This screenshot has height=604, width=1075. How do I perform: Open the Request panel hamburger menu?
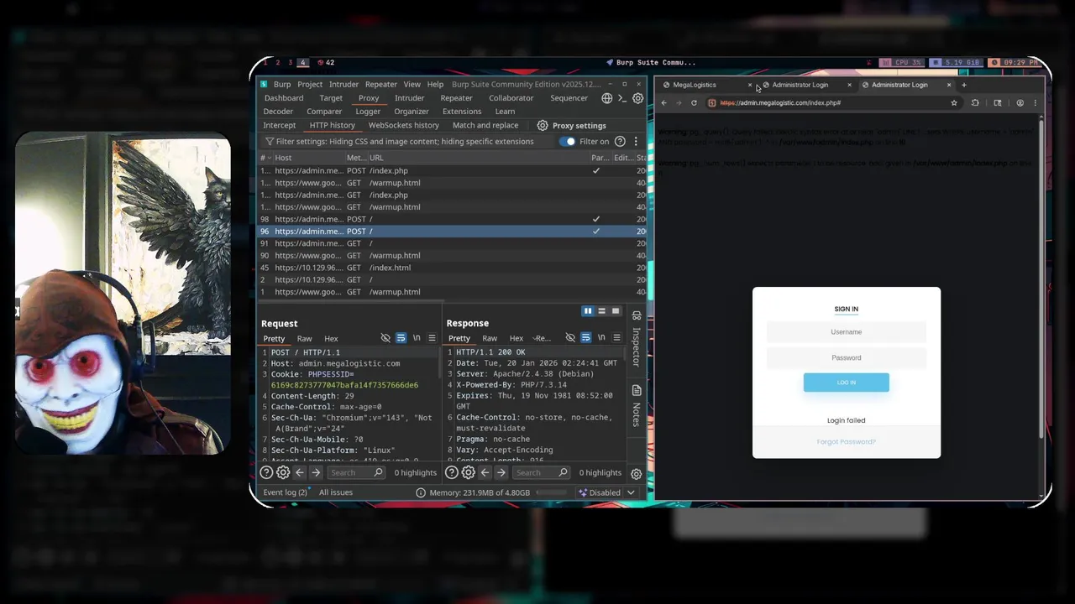[x=432, y=338]
